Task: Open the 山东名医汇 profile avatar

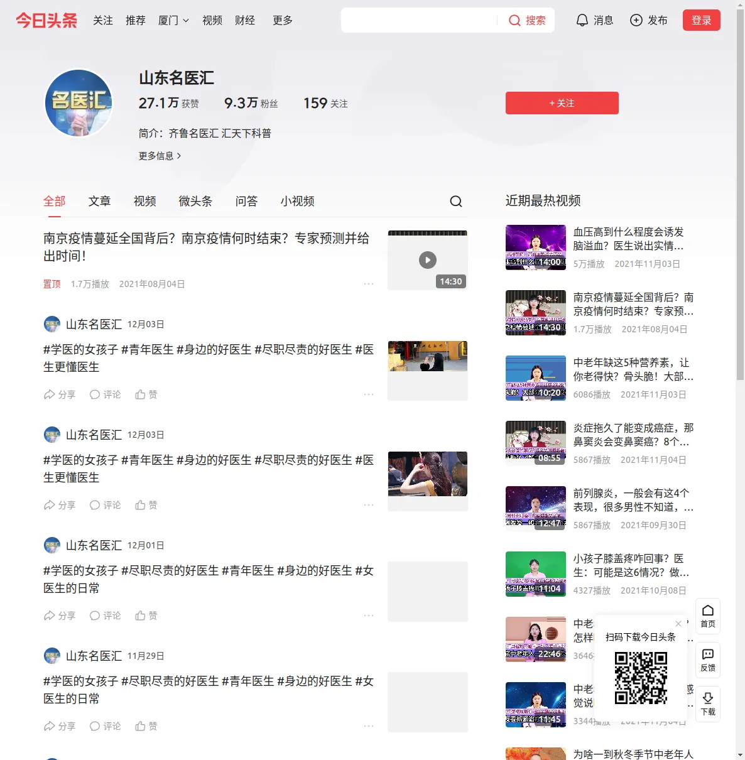Action: pyautogui.click(x=79, y=103)
